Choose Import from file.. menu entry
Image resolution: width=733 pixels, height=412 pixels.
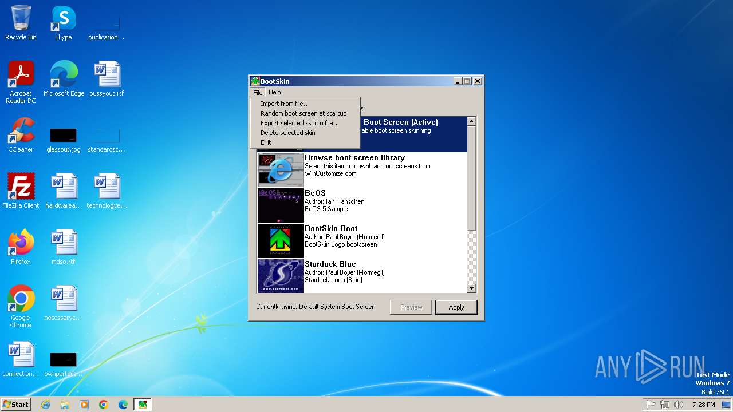pos(305,104)
